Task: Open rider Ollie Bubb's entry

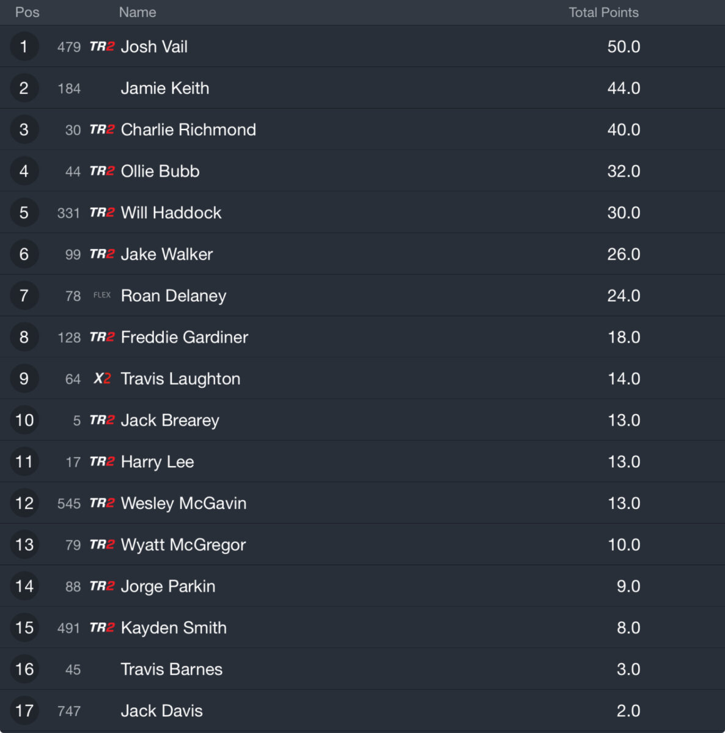Action: coord(160,171)
